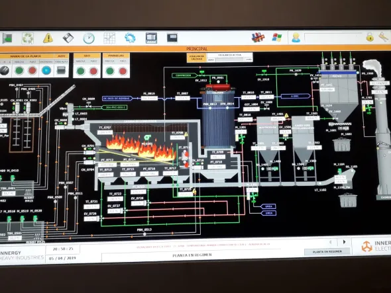Select the green motor icon M_1104
The width and height of the screenshot is (391, 293).
pos(339,171)
